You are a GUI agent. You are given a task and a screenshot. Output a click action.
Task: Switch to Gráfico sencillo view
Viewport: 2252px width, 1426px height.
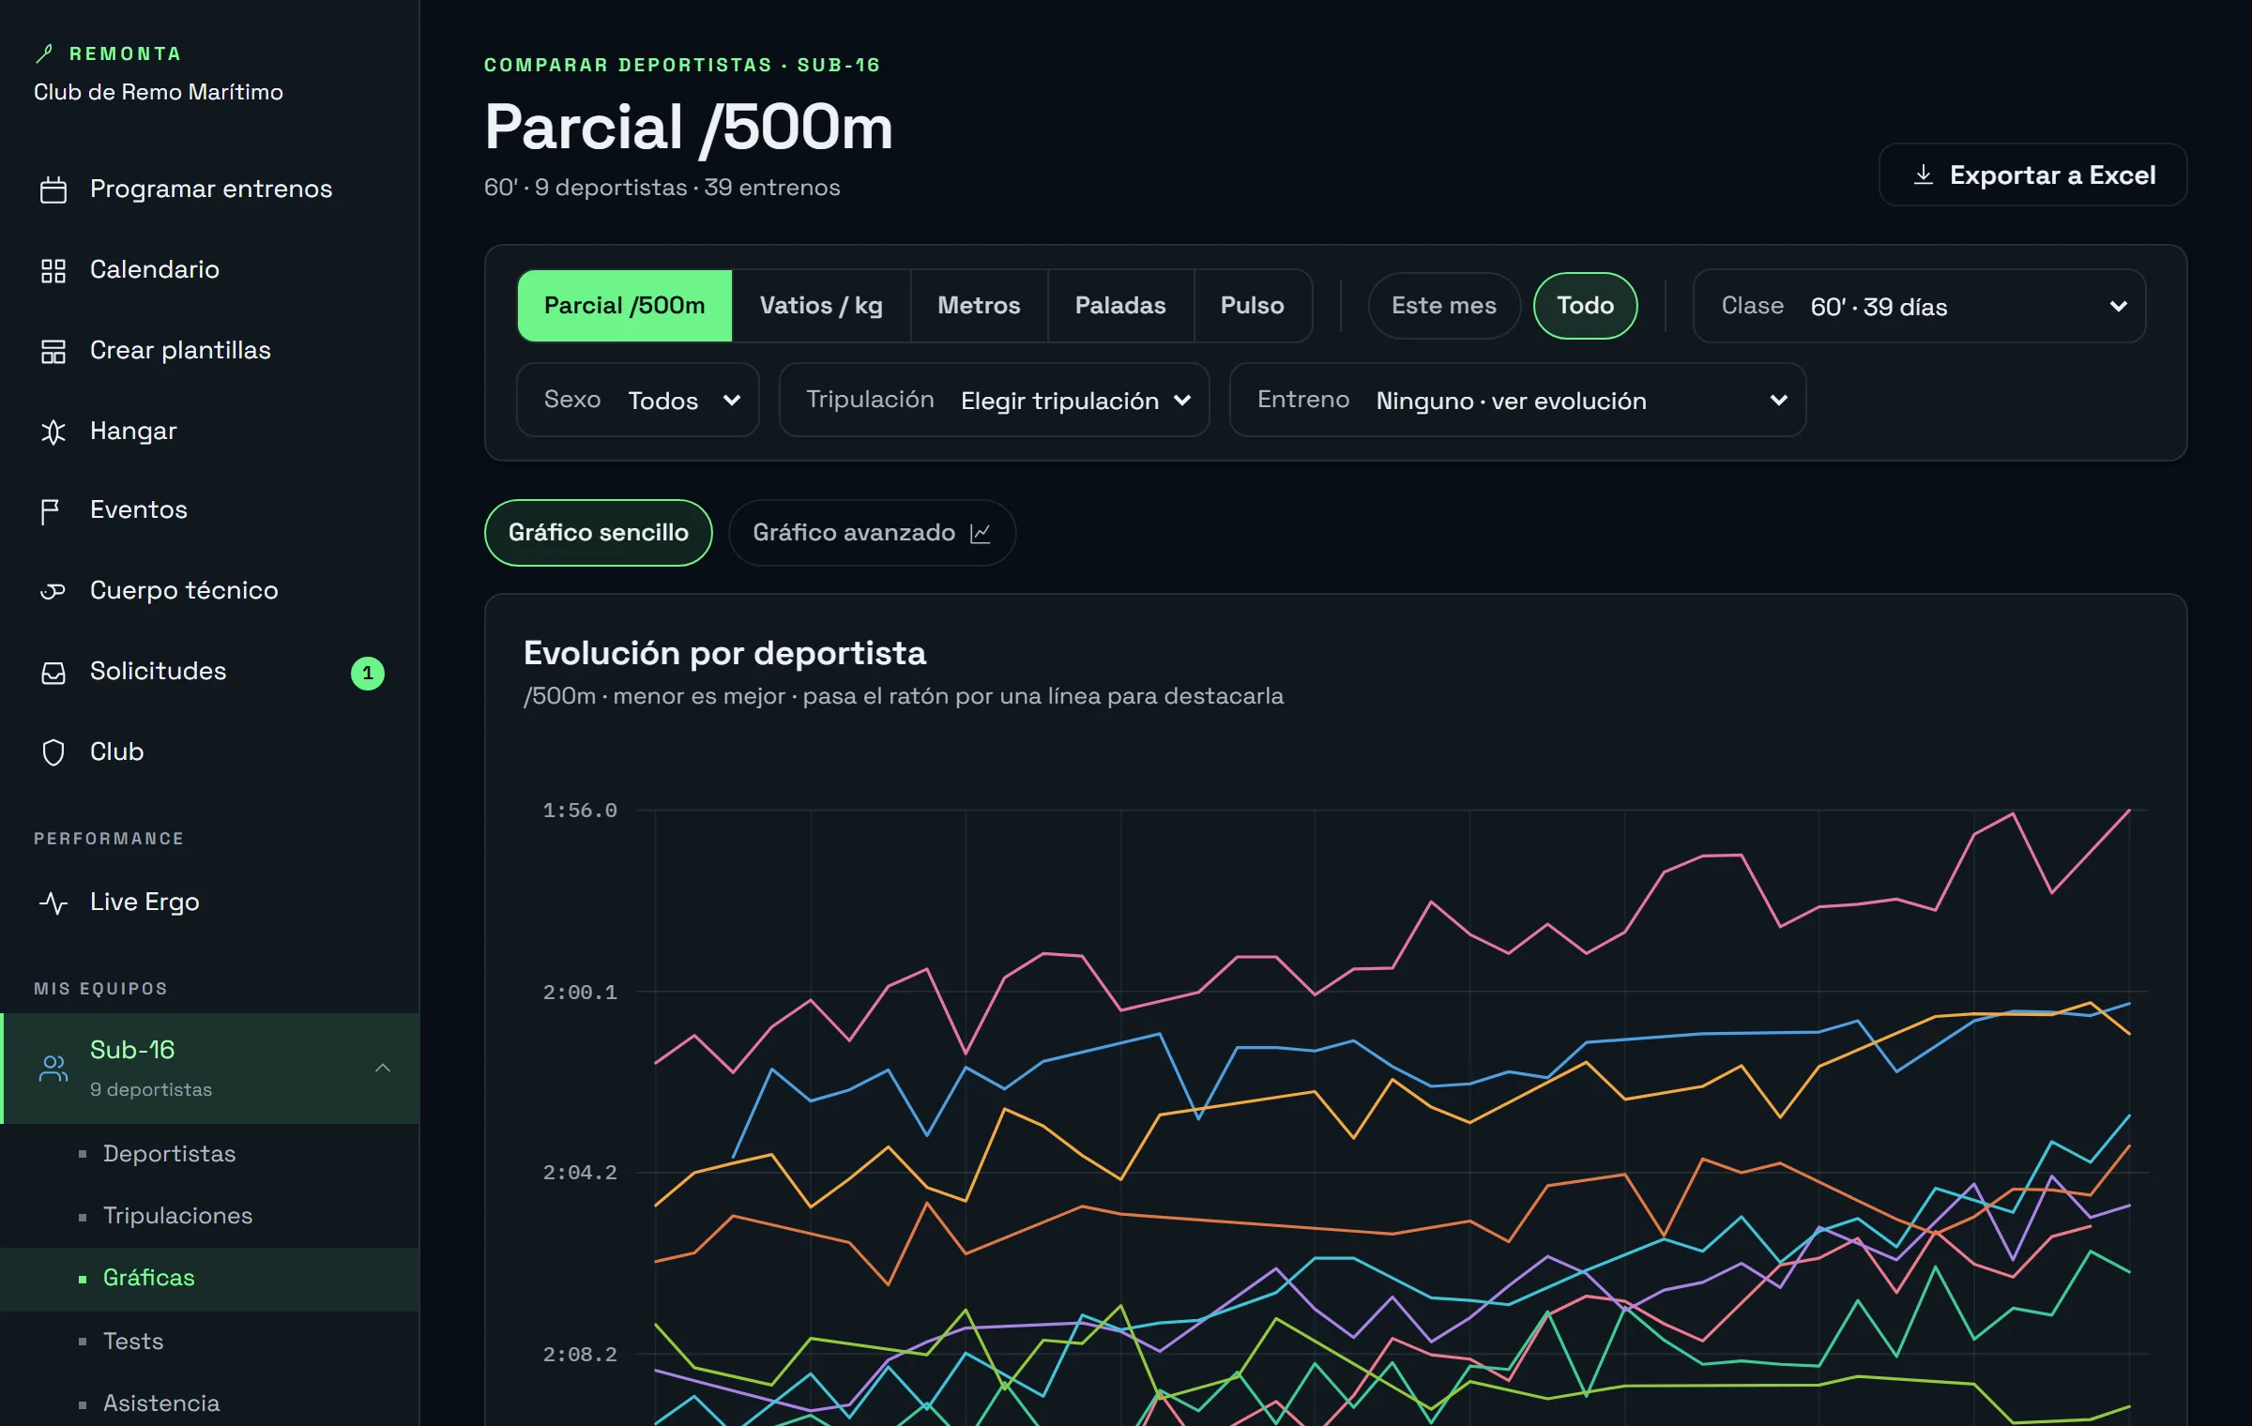point(599,533)
